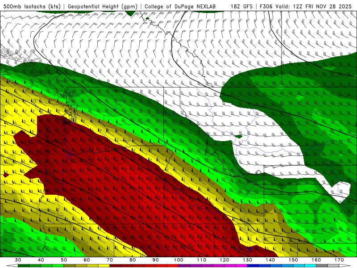Image resolution: width=357 pixels, height=268 pixels.
Task: Click the legend value 70
Action: point(110,260)
